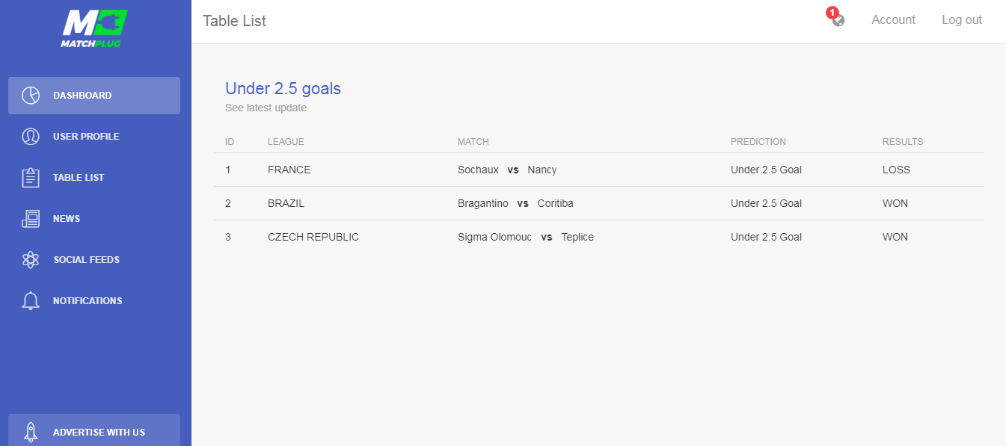Viewport: 1006px width, 446px height.
Task: Open the USER PROFILE menu item
Action: click(94, 137)
